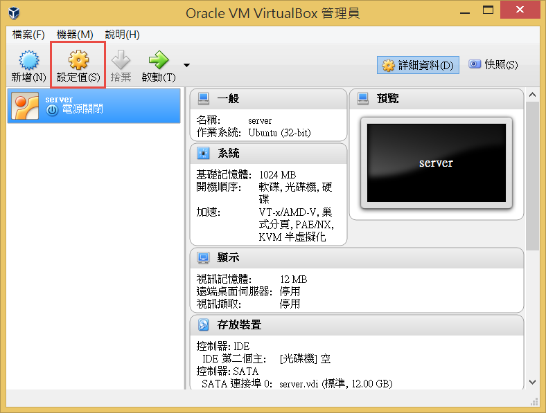Click the 1024 MB base memory value

pos(278,175)
